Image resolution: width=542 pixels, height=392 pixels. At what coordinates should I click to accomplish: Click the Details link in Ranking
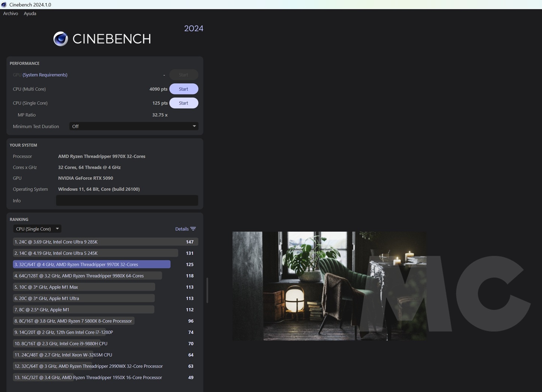coord(182,229)
